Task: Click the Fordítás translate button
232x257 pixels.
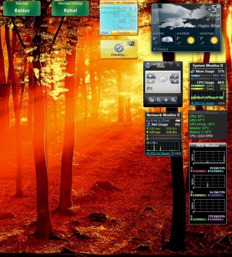Action: click(124, 33)
